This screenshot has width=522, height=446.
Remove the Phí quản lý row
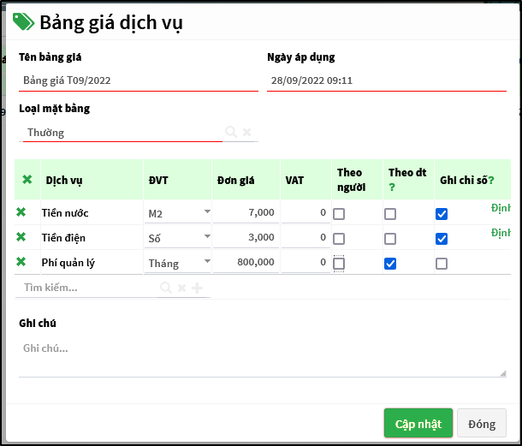pyautogui.click(x=21, y=262)
